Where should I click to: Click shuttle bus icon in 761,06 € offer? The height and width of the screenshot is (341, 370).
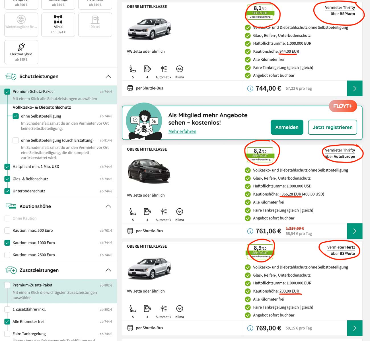click(130, 231)
